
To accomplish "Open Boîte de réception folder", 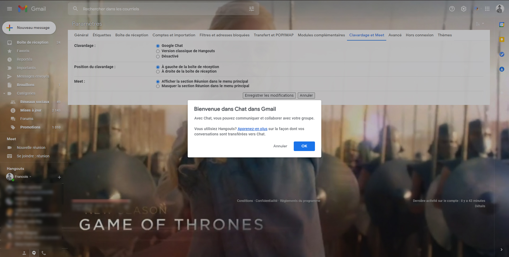I will [33, 42].
